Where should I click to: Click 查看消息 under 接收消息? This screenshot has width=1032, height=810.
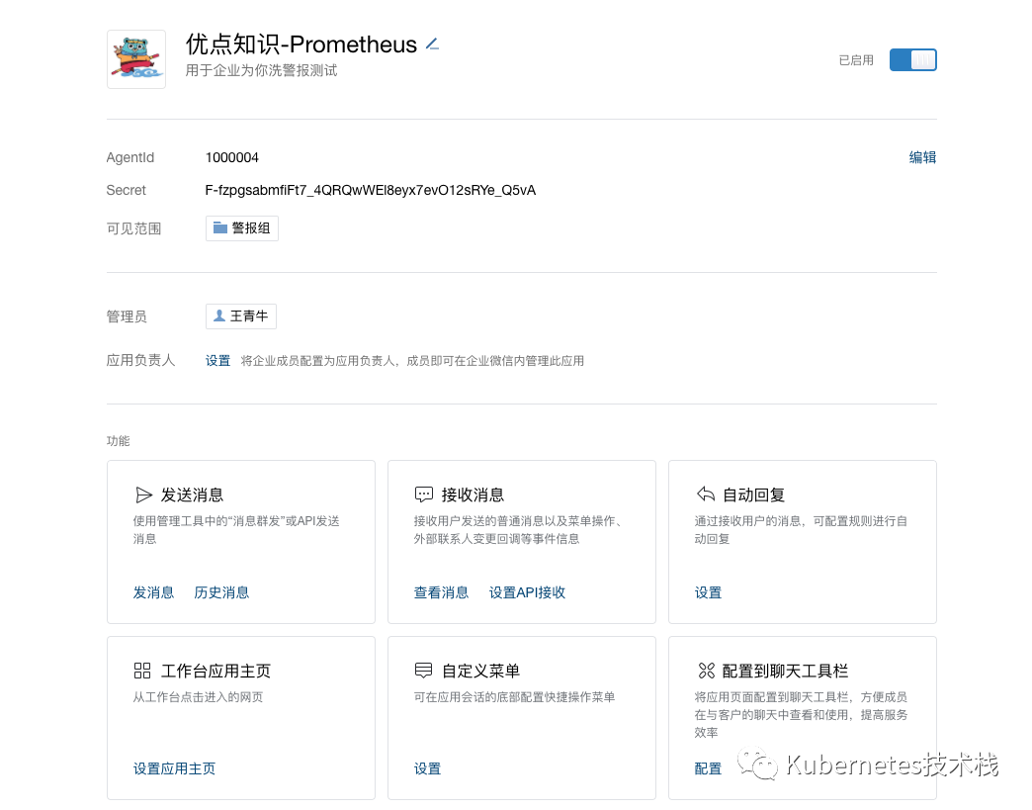click(441, 592)
